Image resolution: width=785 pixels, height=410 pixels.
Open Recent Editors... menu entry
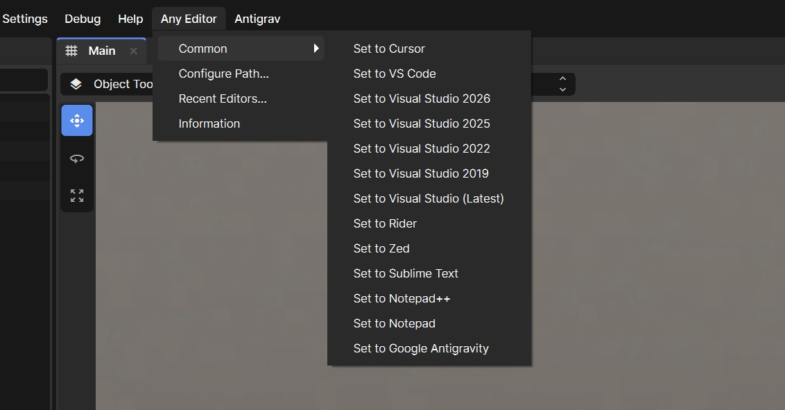[x=223, y=99]
